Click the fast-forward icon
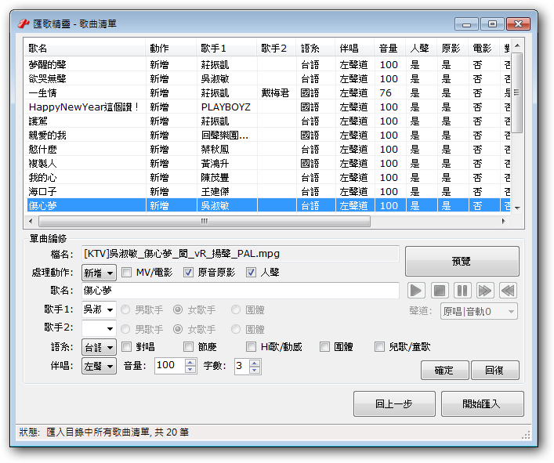 pos(485,291)
